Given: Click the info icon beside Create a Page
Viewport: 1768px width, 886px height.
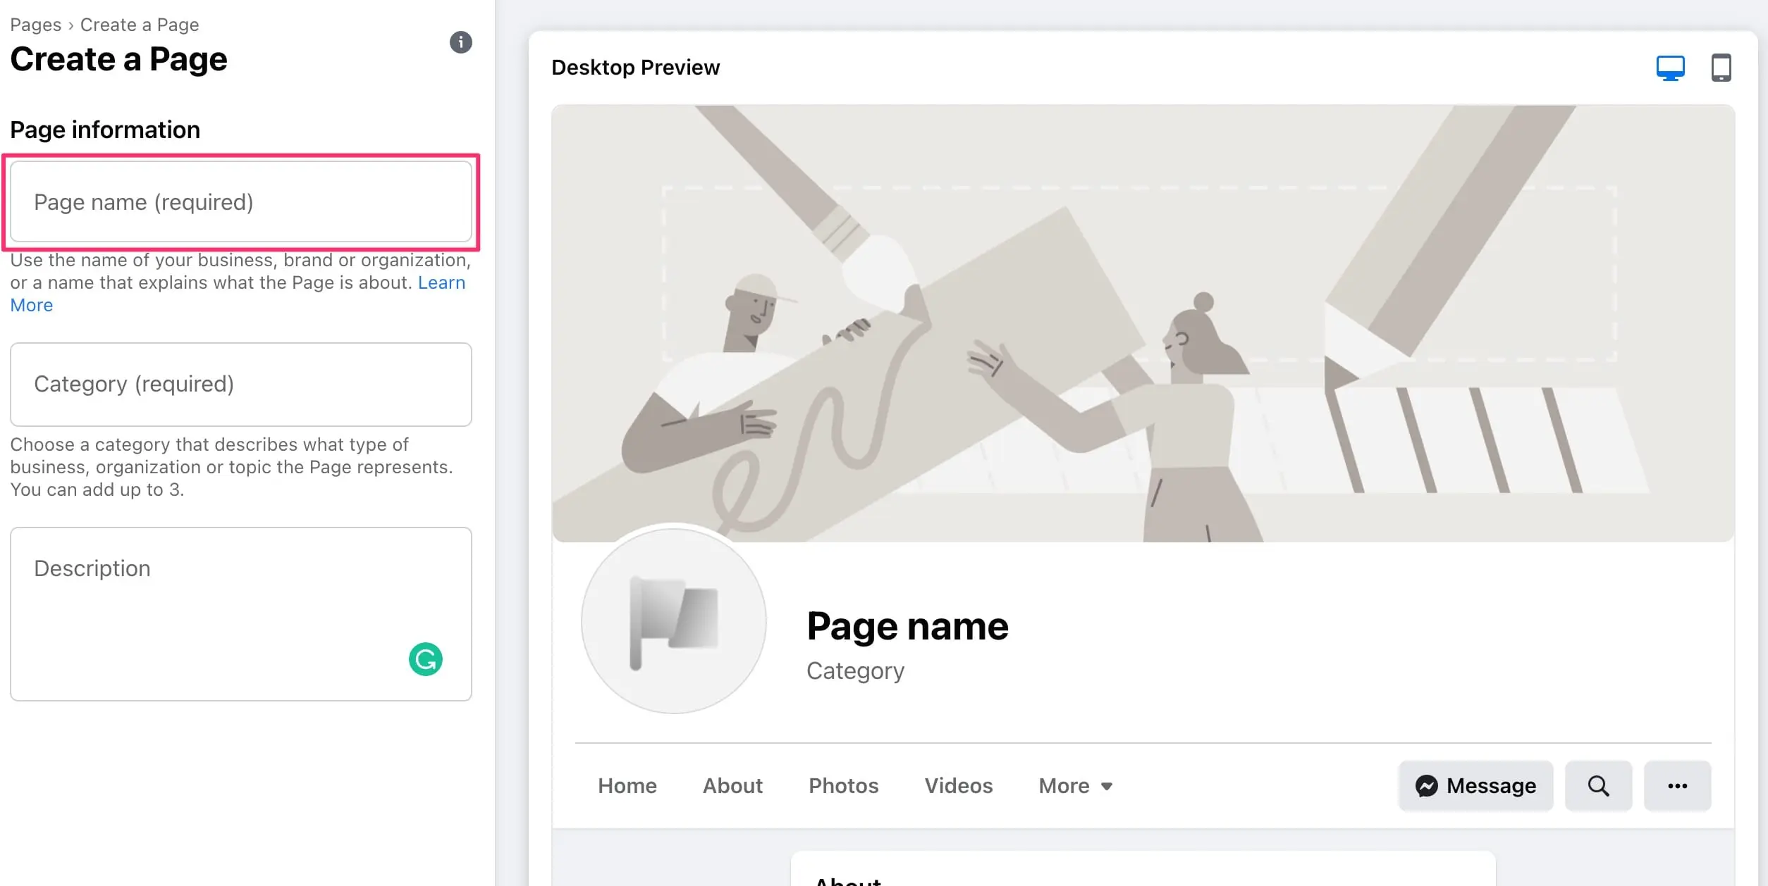Looking at the screenshot, I should coord(460,42).
